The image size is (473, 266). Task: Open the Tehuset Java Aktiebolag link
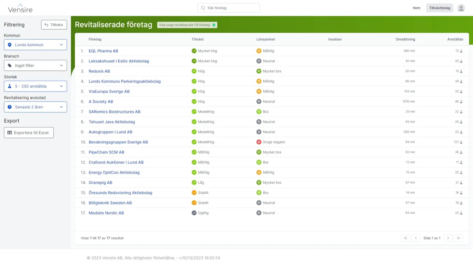(112, 122)
